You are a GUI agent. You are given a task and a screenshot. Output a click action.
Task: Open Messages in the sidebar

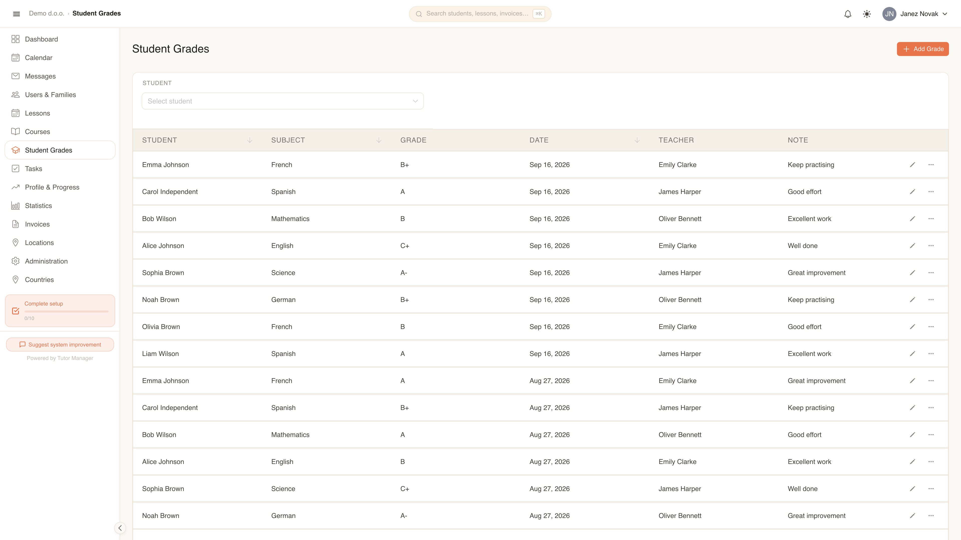(x=60, y=76)
